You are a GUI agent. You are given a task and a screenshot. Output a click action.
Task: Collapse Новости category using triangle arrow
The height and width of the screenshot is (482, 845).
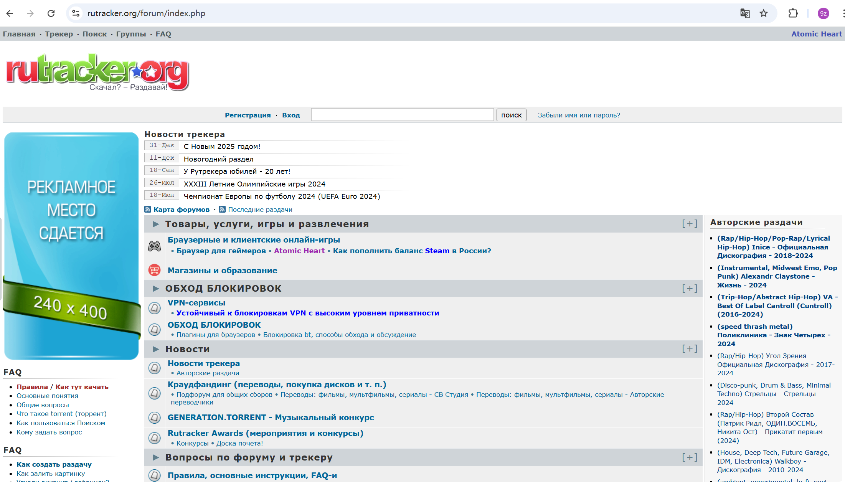tap(156, 349)
